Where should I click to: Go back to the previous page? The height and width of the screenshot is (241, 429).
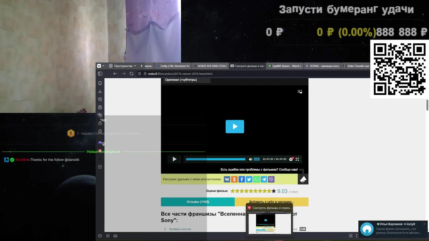coord(115,74)
